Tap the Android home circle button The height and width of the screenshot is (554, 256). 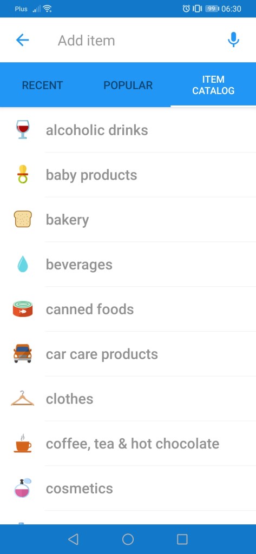pyautogui.click(x=128, y=539)
